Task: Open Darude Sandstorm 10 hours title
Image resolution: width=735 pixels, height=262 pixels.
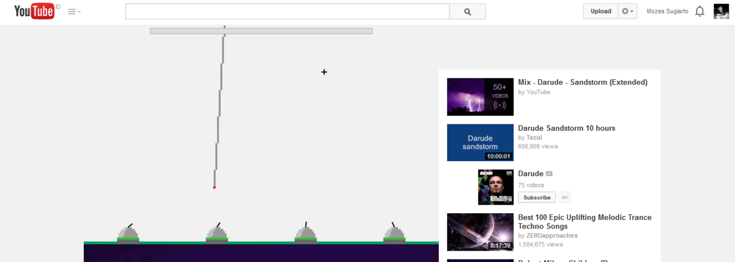Action: (x=566, y=128)
